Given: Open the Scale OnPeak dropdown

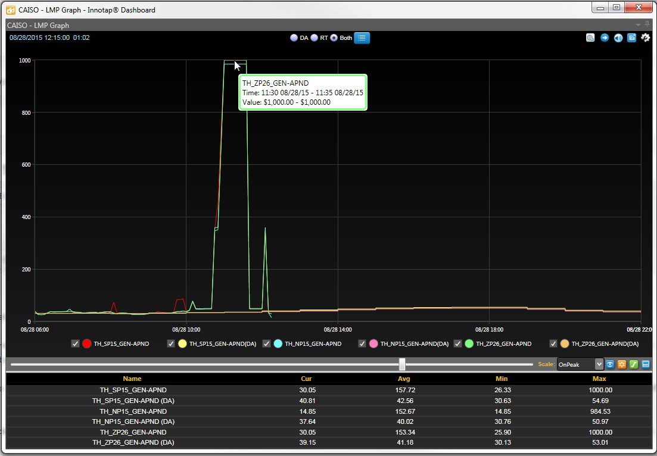Looking at the screenshot, I should [580, 364].
